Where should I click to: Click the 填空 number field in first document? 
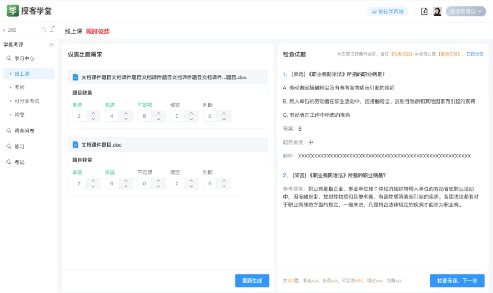pyautogui.click(x=177, y=116)
